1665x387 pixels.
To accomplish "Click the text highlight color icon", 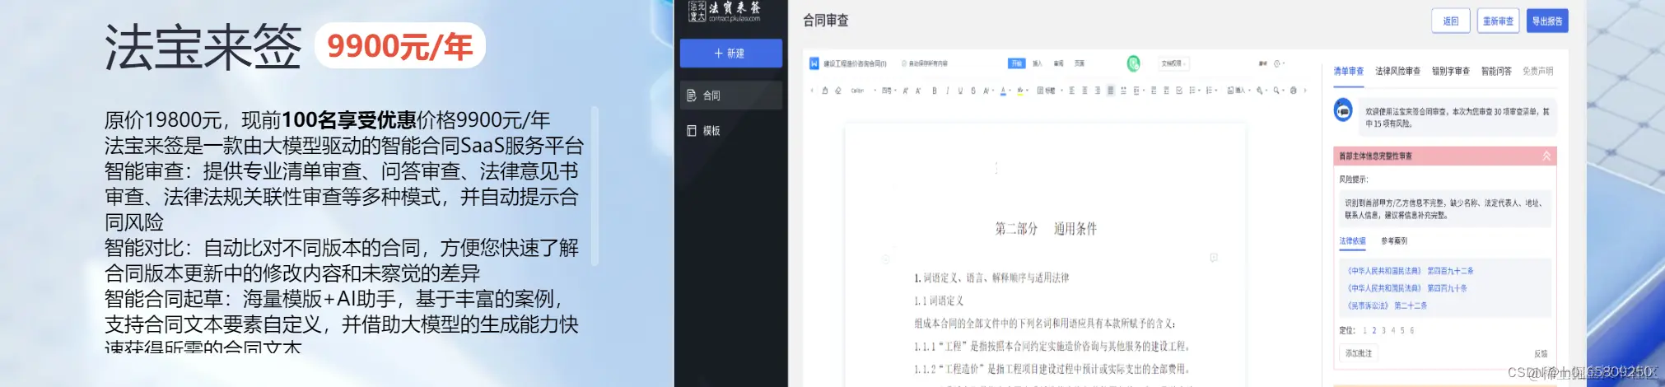I will pos(1020,91).
